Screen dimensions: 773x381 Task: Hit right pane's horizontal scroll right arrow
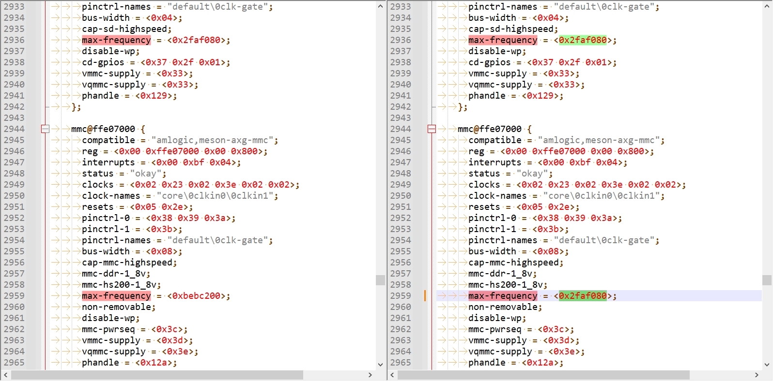click(757, 375)
